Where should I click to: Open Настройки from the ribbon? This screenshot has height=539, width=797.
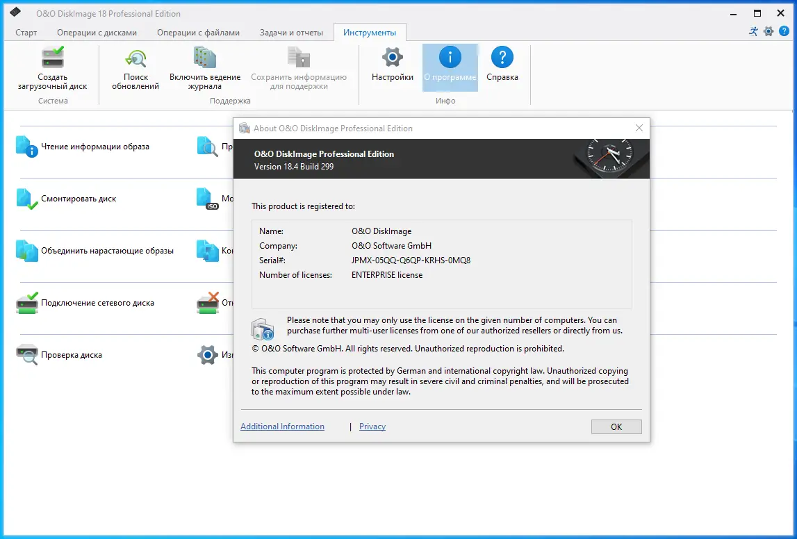click(391, 66)
